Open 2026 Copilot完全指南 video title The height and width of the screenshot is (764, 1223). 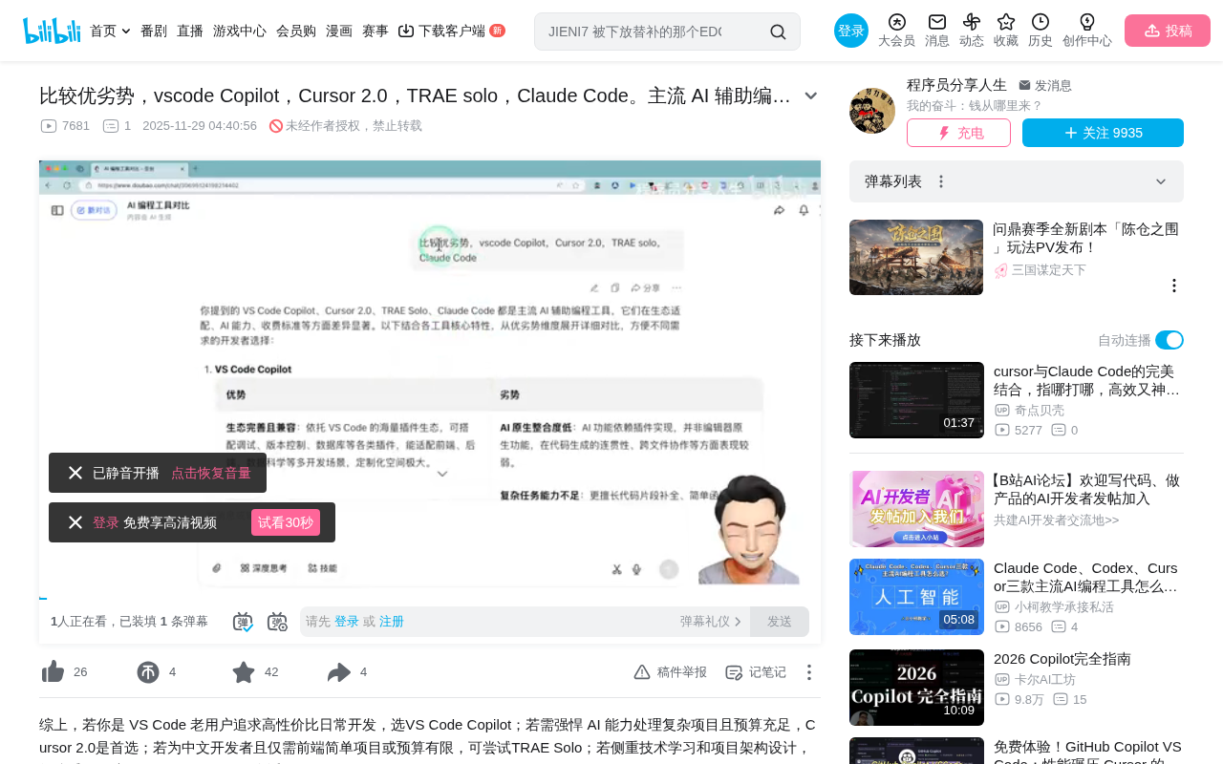point(1062,659)
